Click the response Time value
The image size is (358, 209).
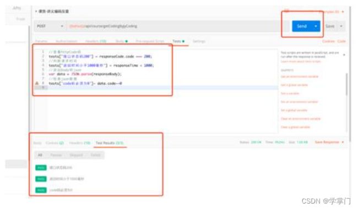[x=280, y=142]
